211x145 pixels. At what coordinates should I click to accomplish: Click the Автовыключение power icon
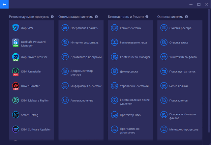tap(65, 100)
